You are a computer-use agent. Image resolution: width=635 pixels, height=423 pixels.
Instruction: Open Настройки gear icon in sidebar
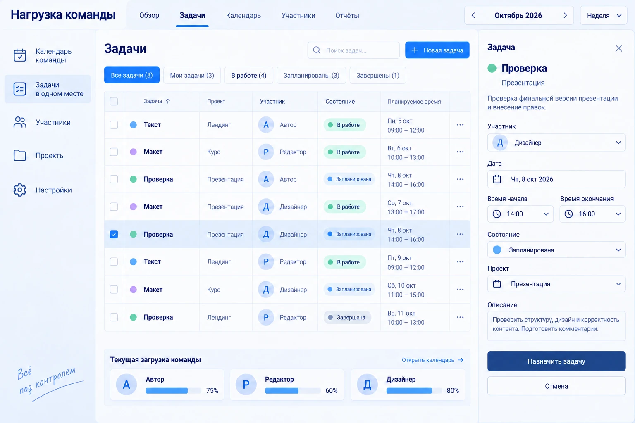20,190
